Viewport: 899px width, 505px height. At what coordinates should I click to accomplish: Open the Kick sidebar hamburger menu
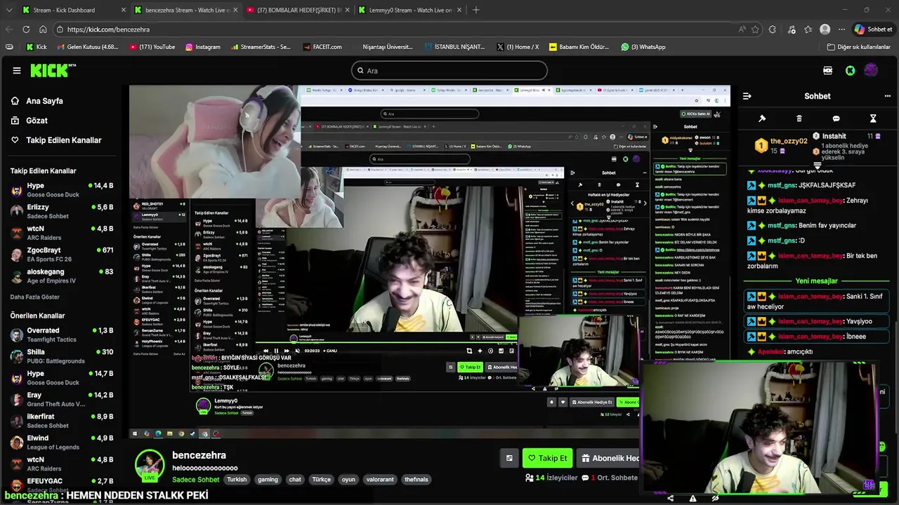click(x=17, y=70)
